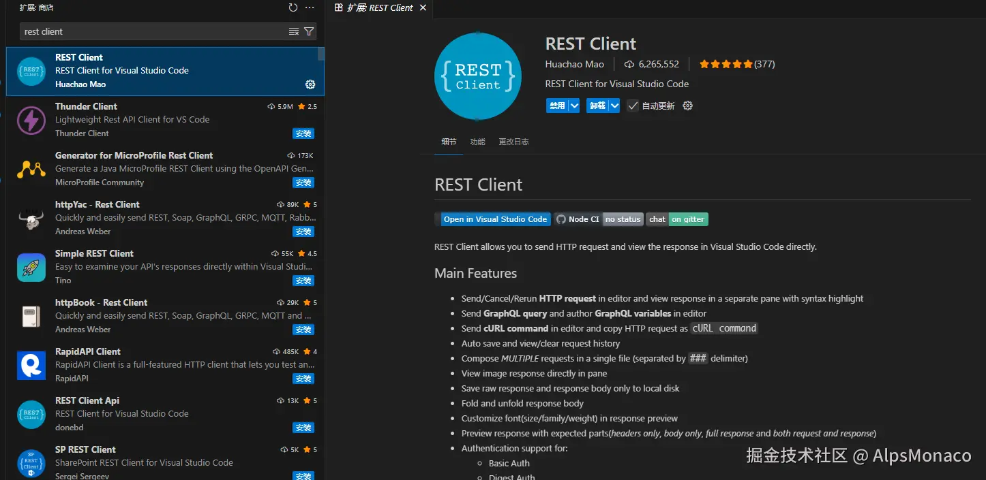The width and height of the screenshot is (986, 480).
Task: Click the chat on gitter badge
Action: tap(677, 219)
